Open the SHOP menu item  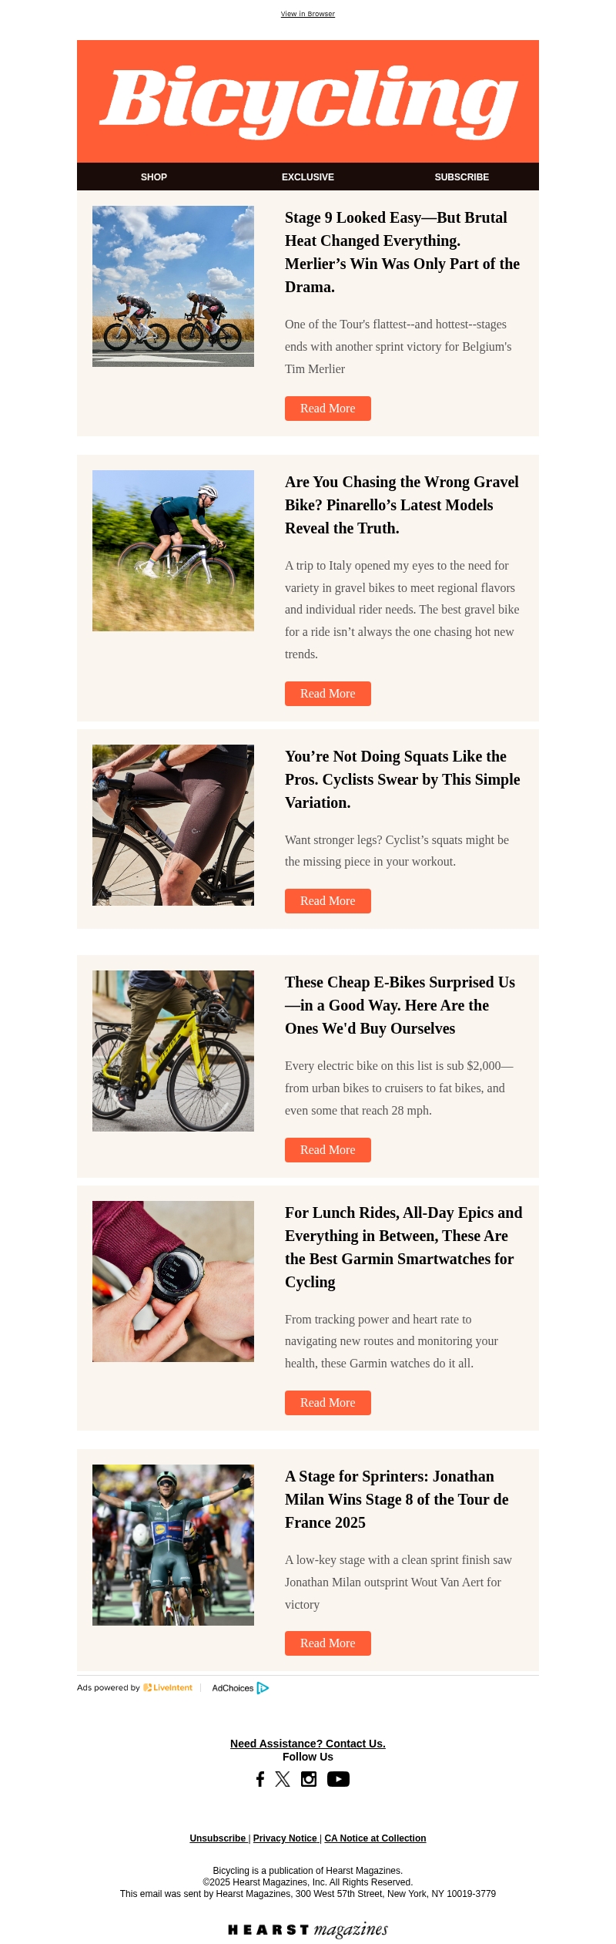(154, 177)
